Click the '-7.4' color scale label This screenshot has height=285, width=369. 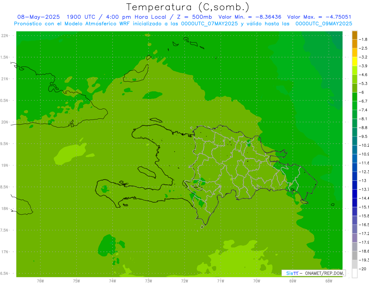click(x=363, y=110)
